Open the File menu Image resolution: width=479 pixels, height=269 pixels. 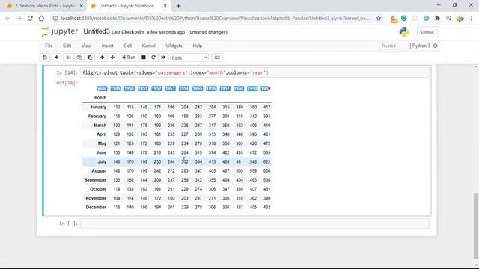49,46
